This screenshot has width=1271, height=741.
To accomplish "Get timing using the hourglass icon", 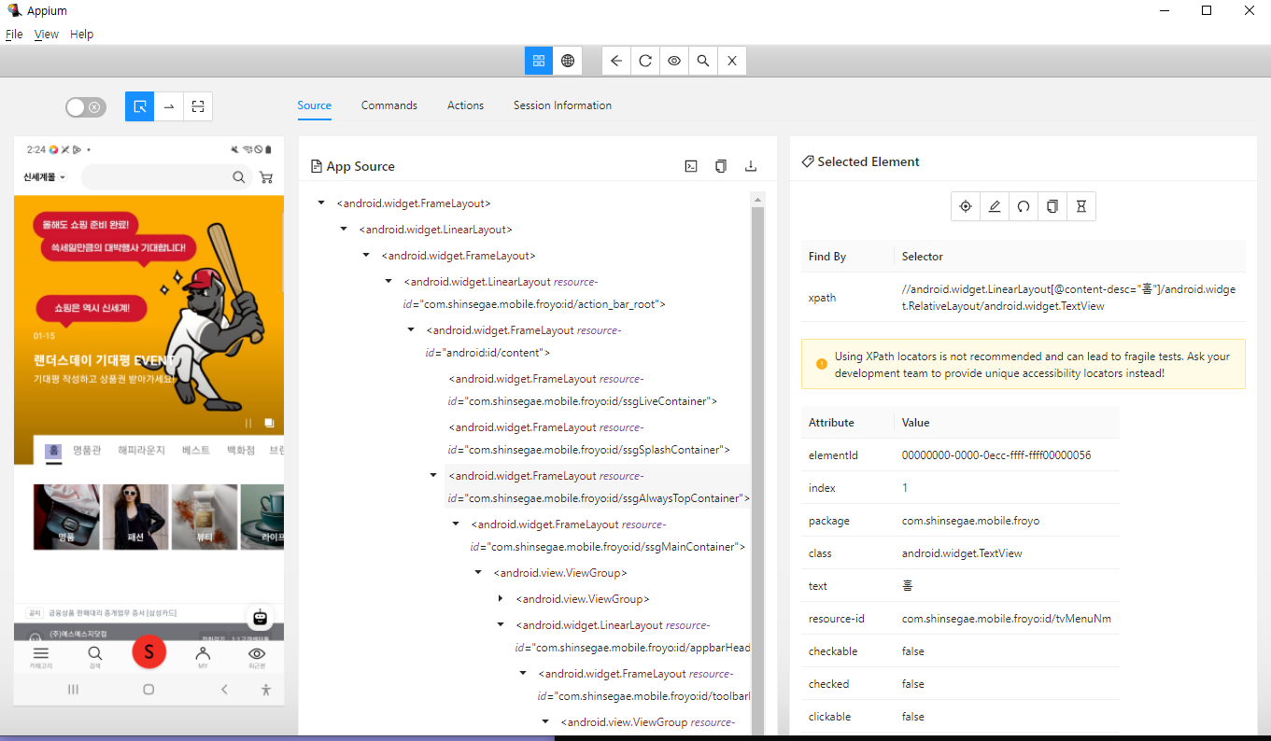I will tap(1081, 206).
